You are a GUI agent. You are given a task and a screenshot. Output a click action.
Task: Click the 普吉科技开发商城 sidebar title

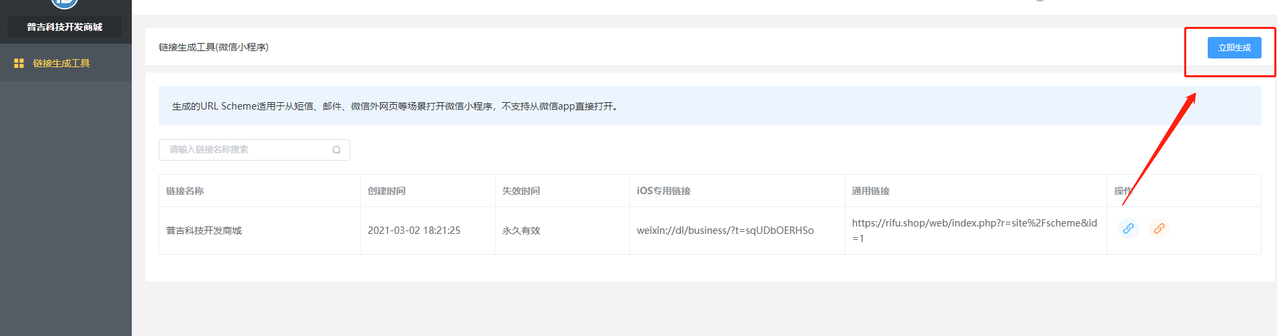tap(65, 27)
